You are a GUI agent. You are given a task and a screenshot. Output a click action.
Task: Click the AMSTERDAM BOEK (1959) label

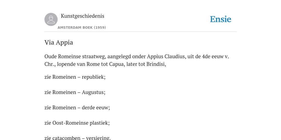click(x=82, y=28)
